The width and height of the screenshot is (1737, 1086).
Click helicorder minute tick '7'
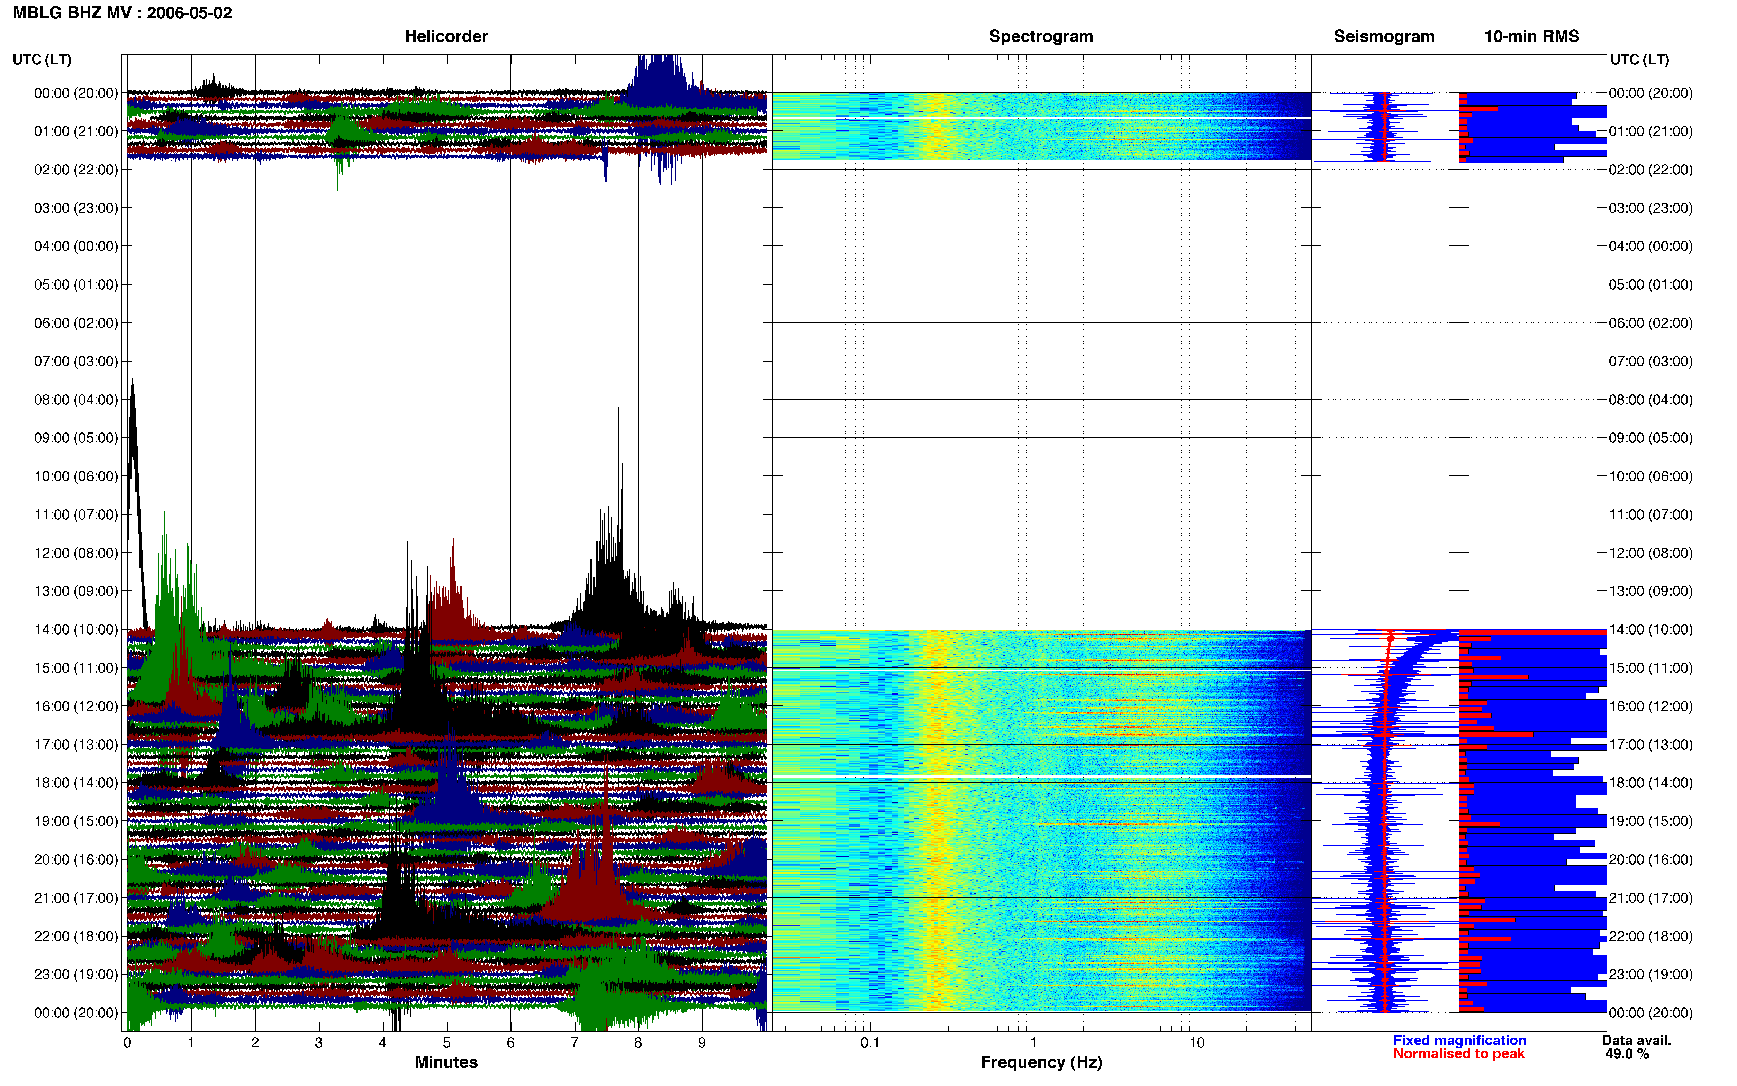pyautogui.click(x=575, y=1043)
